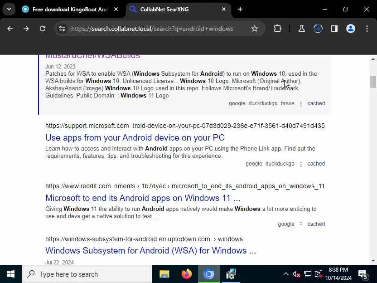Open the notification center icon
Viewport: 377px width, 283px height.
(362, 274)
